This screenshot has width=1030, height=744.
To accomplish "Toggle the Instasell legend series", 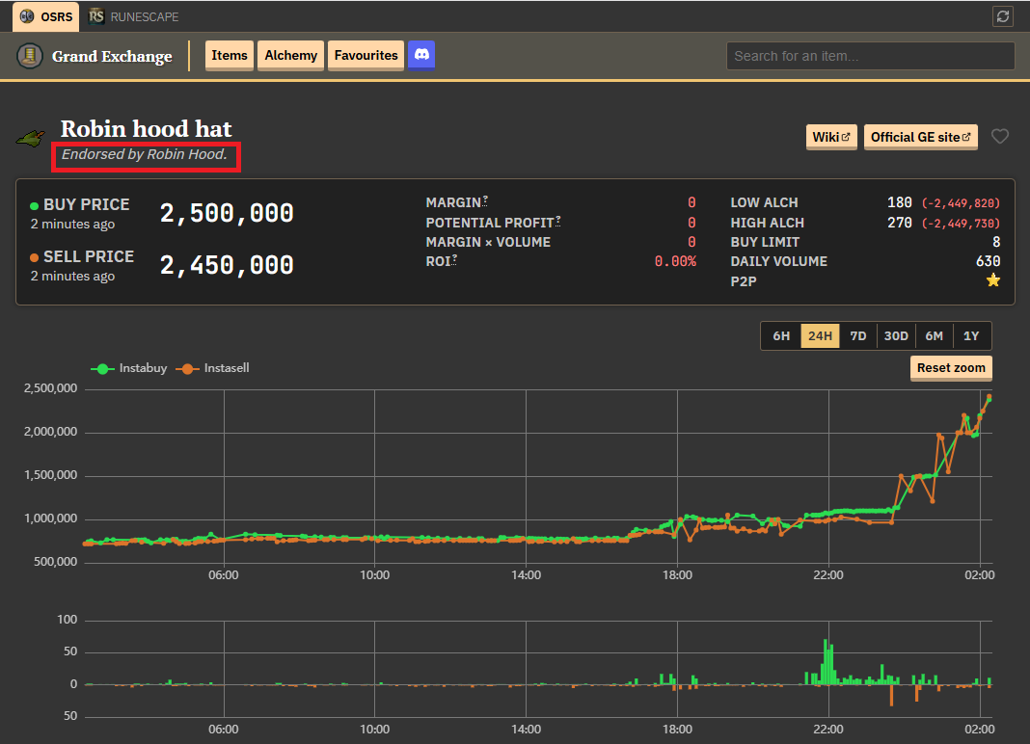I will click(212, 368).
